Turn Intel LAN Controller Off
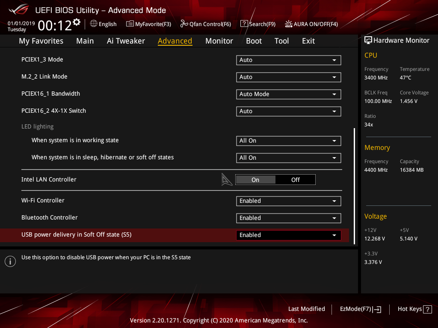This screenshot has height=328, width=438. pos(295,180)
